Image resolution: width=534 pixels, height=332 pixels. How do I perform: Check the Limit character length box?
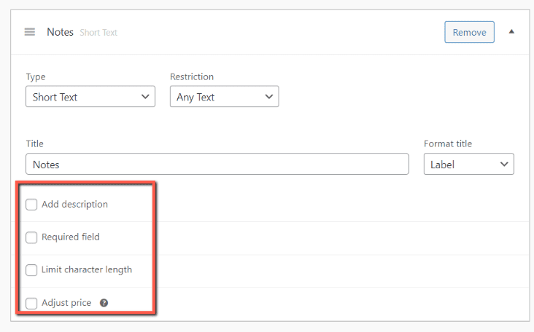point(31,270)
